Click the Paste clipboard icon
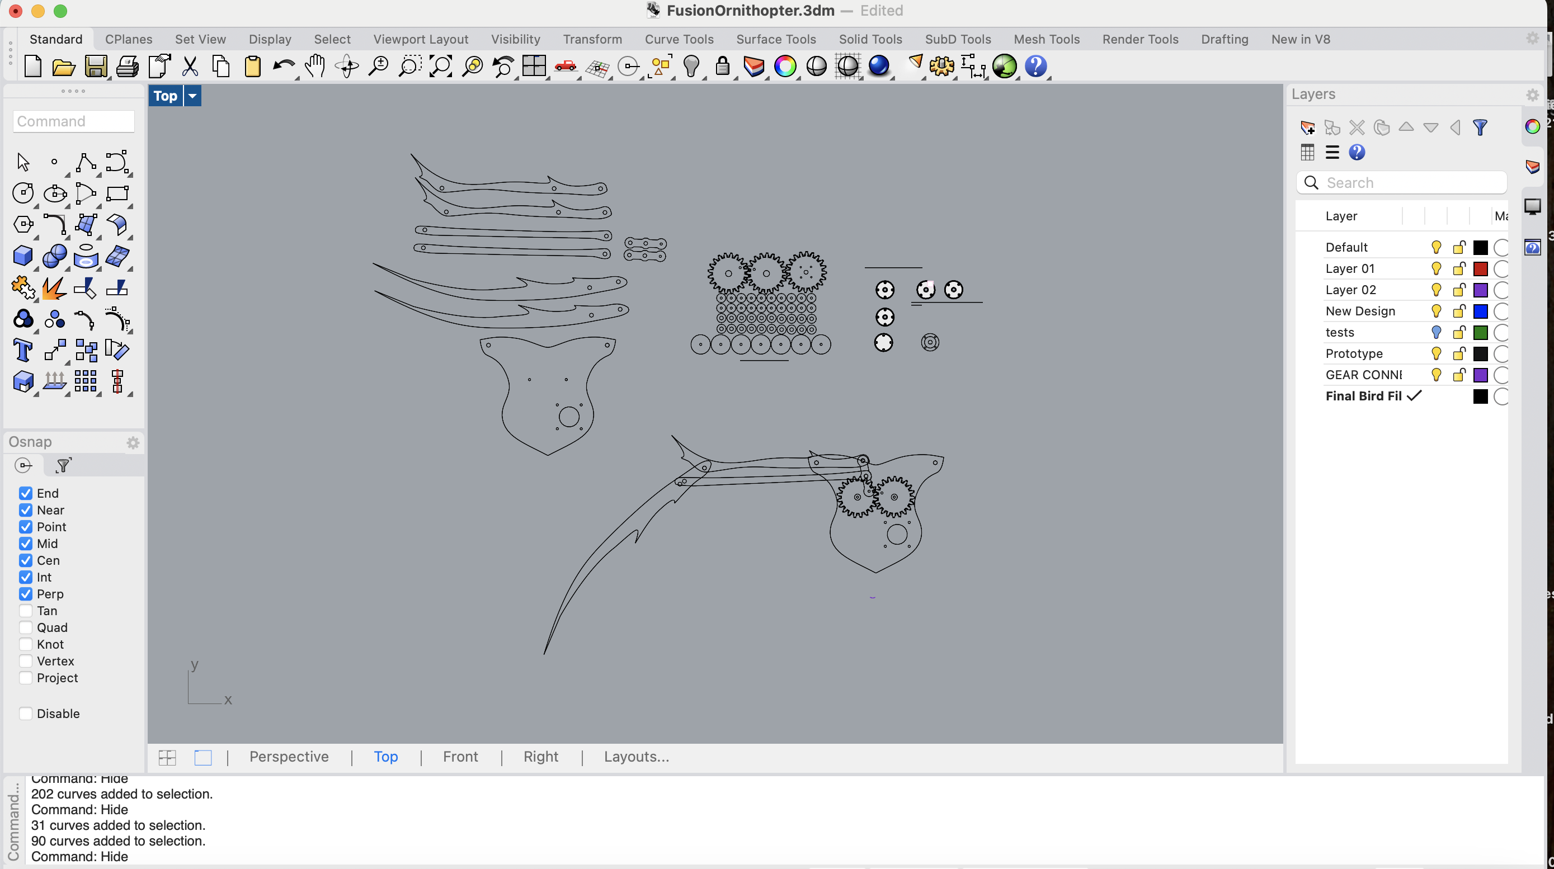This screenshot has height=869, width=1554. click(x=253, y=66)
